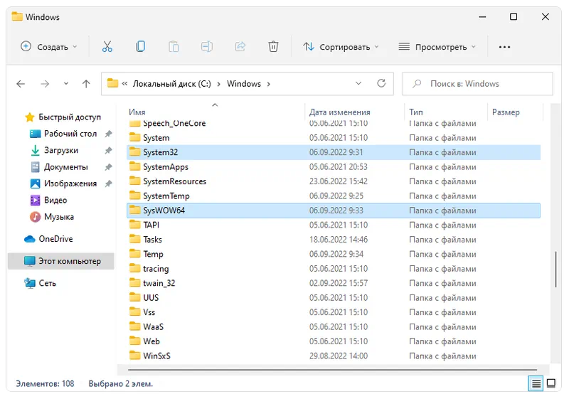The width and height of the screenshot is (569, 399).
Task: Click the Rename icon in toolbar
Action: pyautogui.click(x=207, y=47)
